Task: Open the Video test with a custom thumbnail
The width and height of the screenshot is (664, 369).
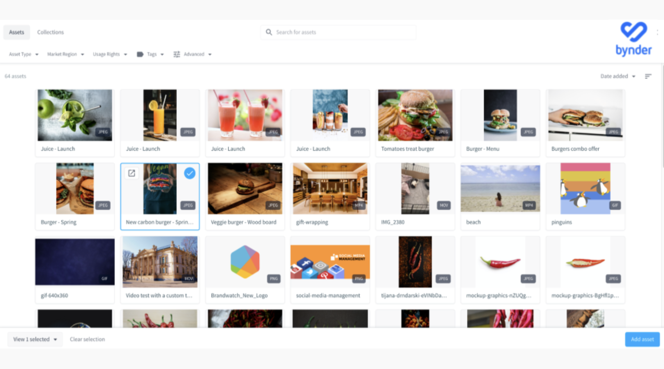Action: (160, 262)
